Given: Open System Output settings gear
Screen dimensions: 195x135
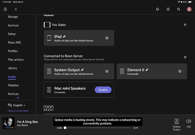Looking at the screenshot, I should (107, 71).
